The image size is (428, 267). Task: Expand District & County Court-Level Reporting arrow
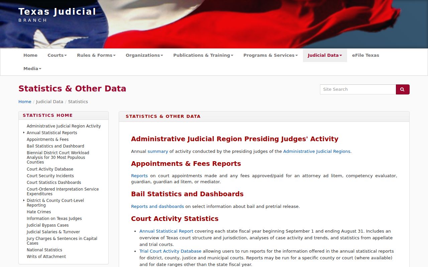(24, 201)
